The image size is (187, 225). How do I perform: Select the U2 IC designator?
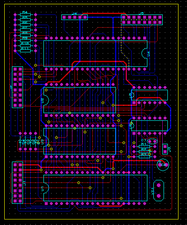click(42, 100)
